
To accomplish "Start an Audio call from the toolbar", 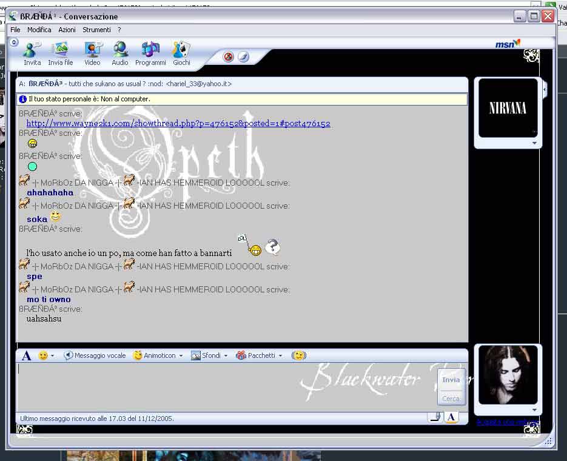I will point(119,53).
